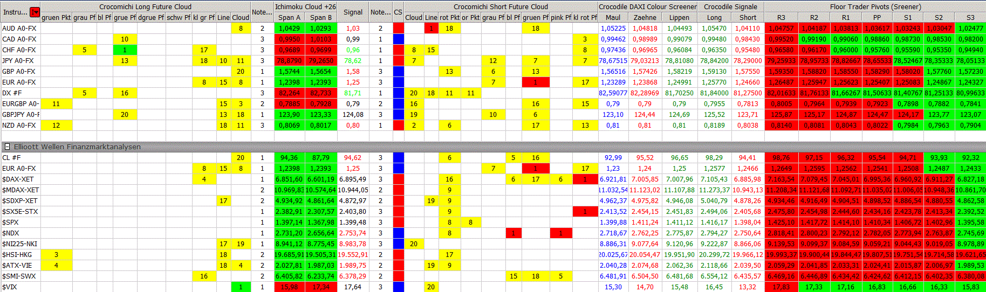Open the Floor Trader Pivots (Sreener) header

(x=875, y=6)
